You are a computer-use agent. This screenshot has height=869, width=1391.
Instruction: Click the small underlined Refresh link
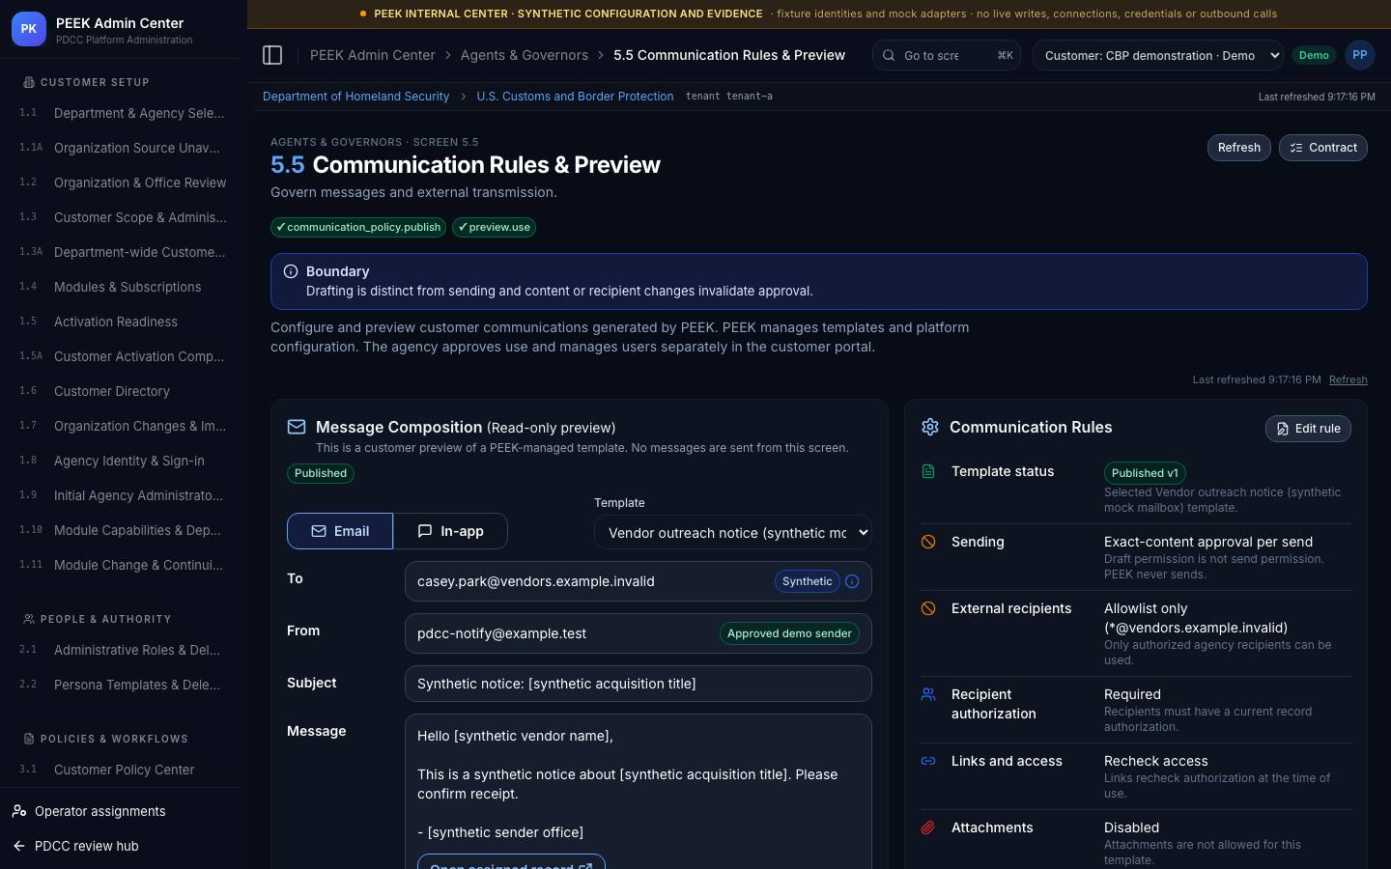pos(1348,379)
